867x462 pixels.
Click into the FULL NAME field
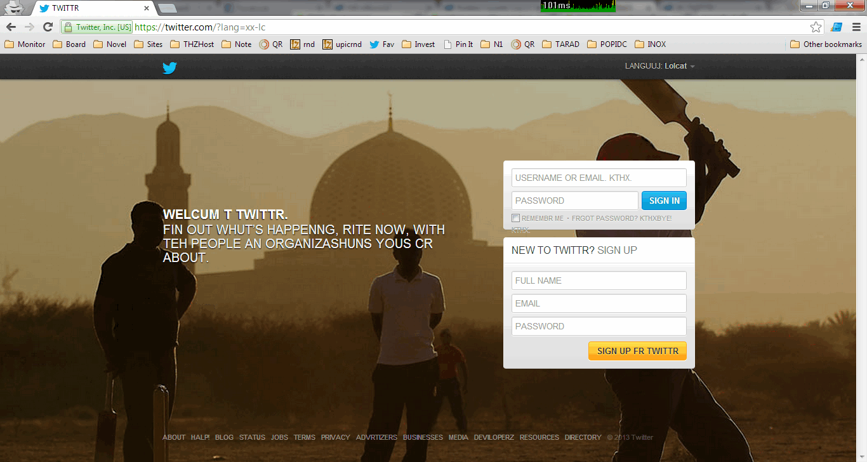point(599,280)
